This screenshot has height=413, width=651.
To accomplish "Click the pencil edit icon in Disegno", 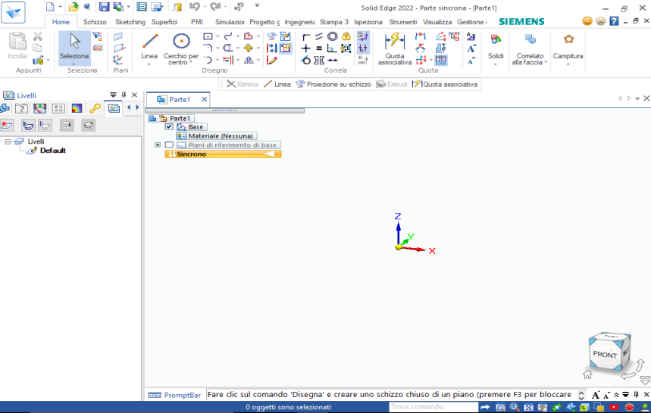I will coord(271,61).
